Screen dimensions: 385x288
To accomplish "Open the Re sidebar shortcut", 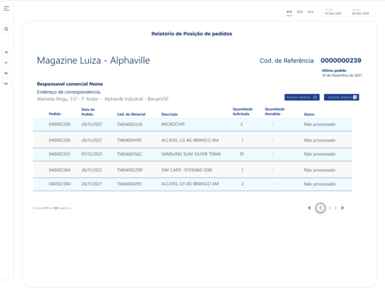I will 7,73.
